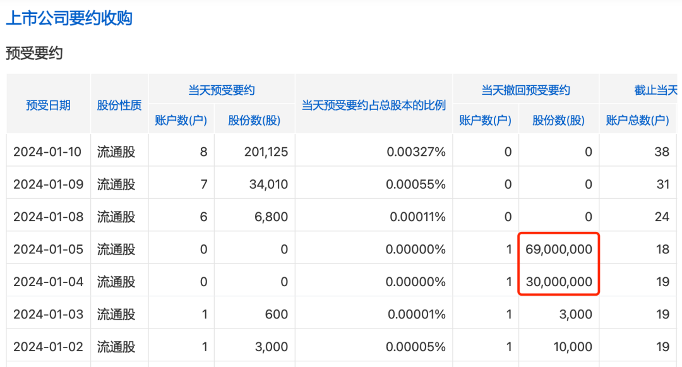Click 流通股 in the 2024-01-02 row
This screenshot has width=682, height=367.
point(116,347)
